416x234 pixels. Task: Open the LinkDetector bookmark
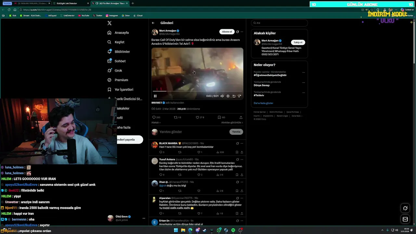[67, 15]
